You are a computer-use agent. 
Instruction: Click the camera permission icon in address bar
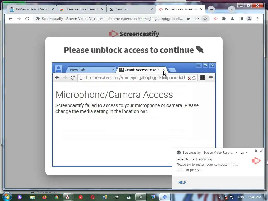click(188, 19)
